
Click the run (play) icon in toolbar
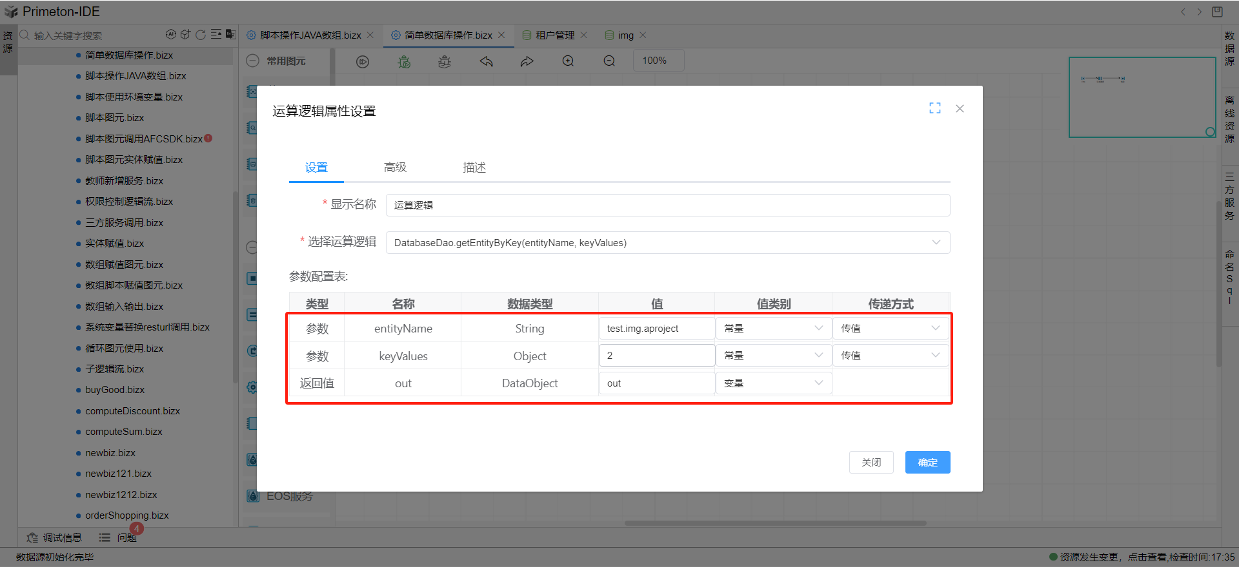point(363,62)
